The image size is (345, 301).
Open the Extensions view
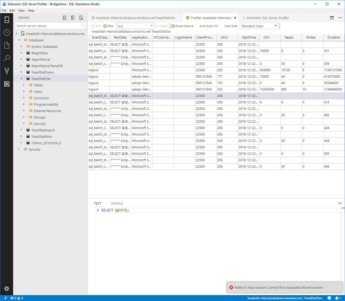click(x=7, y=84)
